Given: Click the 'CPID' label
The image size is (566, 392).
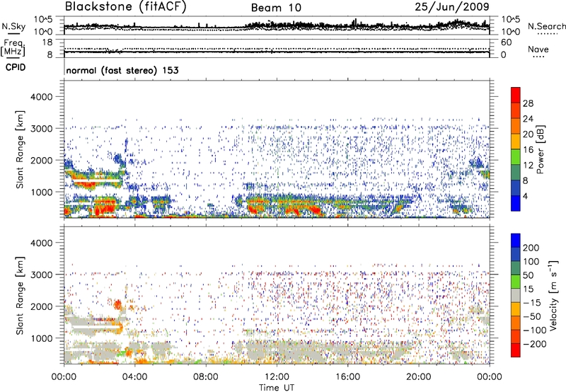Looking at the screenshot, I should (x=16, y=67).
